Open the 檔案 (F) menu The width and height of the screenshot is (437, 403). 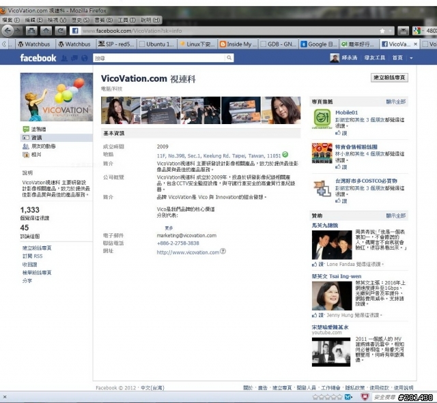[x=11, y=20]
